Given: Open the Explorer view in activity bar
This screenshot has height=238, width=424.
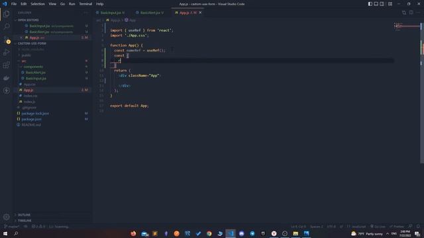Looking at the screenshot, I should [7, 14].
